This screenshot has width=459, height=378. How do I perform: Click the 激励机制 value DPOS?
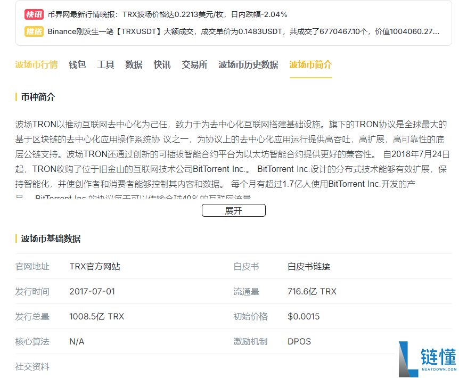point(299,341)
